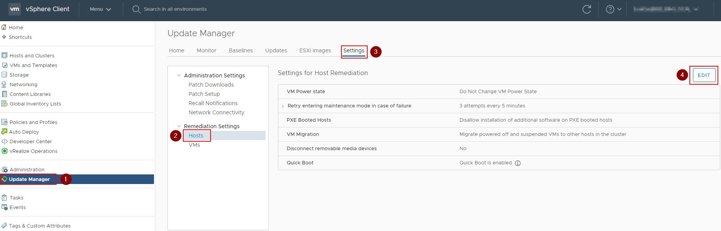Go to the ESXi images tab
This screenshot has width=721, height=231.
click(315, 50)
